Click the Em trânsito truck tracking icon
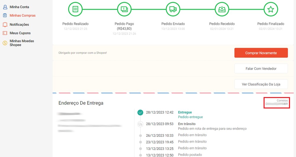Image resolution: width=296 pixels, height=157 pixels. pyautogui.click(x=140, y=124)
